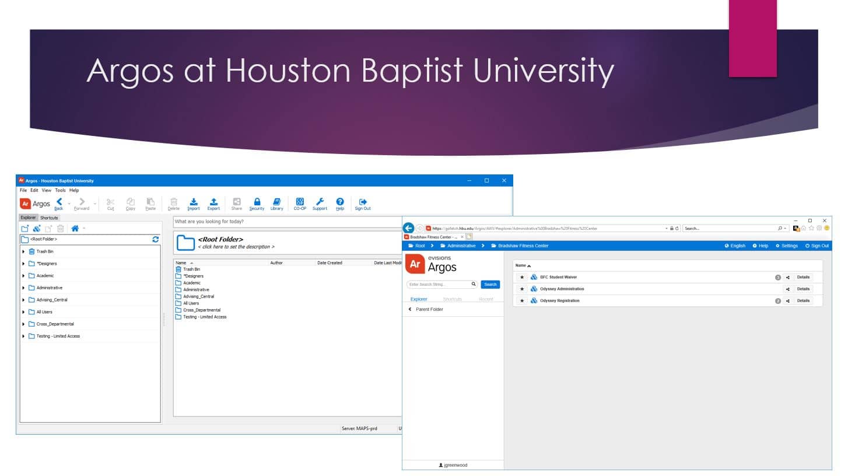The width and height of the screenshot is (848, 476).
Task: Click the home icon in Explorer panel
Action: (75, 229)
